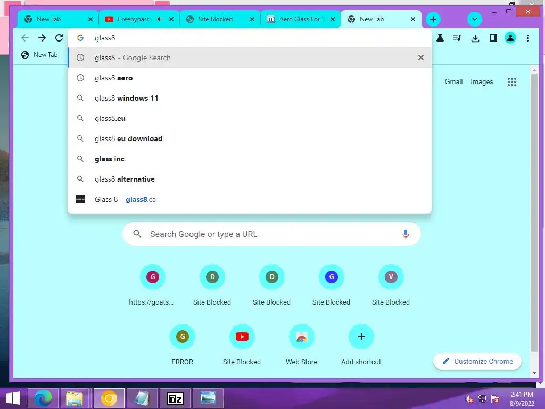Open the V Site Blocked shortcut

click(391, 286)
